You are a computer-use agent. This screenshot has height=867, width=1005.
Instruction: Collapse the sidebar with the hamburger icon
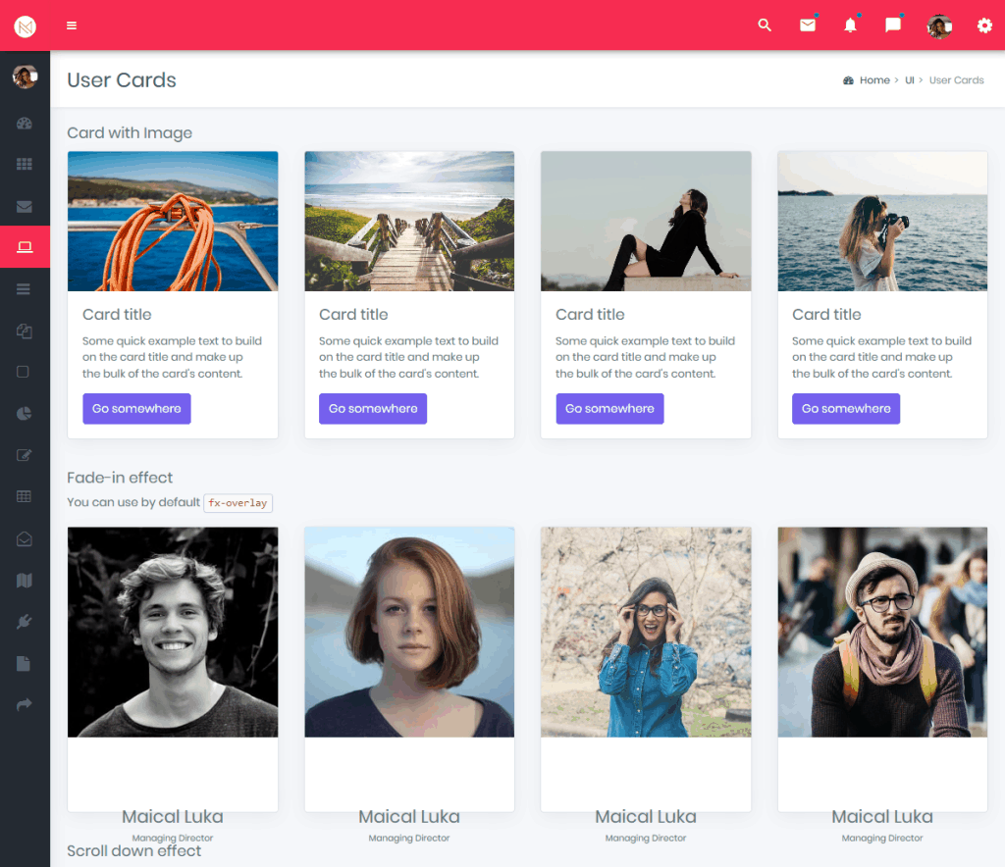pyautogui.click(x=71, y=25)
